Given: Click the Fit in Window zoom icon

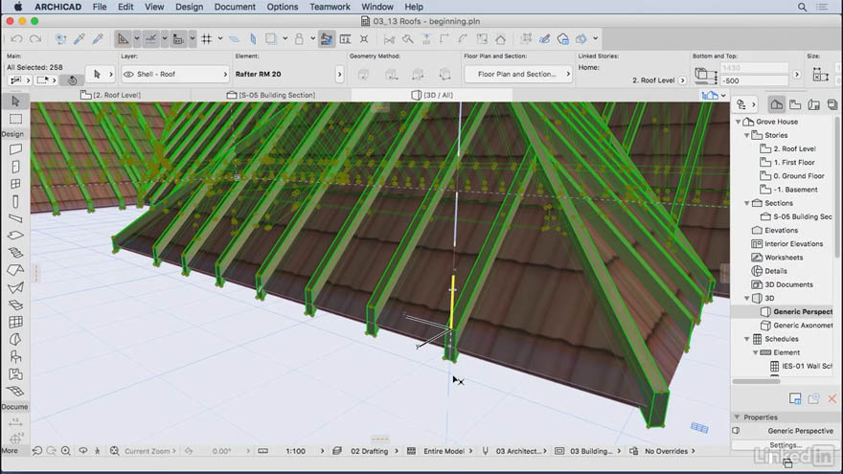Looking at the screenshot, I should pyautogui.click(x=114, y=451).
